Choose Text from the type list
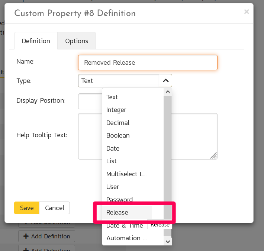 tap(112, 97)
